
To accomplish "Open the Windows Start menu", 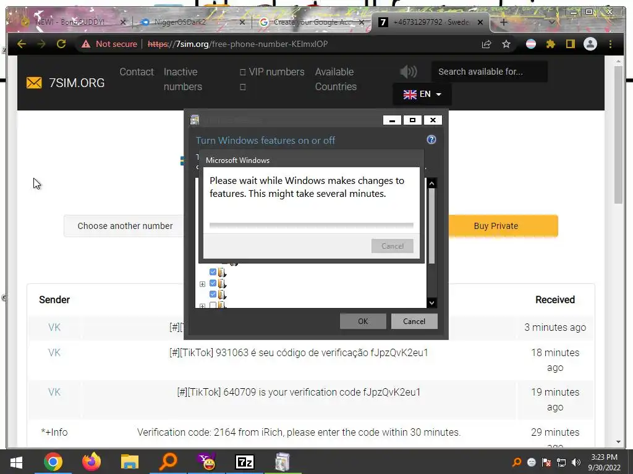I will 16,462.
